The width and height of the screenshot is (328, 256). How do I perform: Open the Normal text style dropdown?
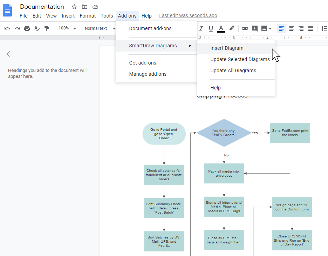coord(100,28)
